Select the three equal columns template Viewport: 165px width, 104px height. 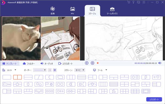pos(71,77)
